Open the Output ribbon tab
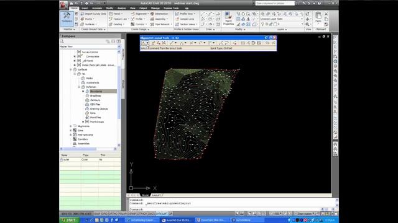Viewport: 398px width, 223px height. (x=143, y=8)
